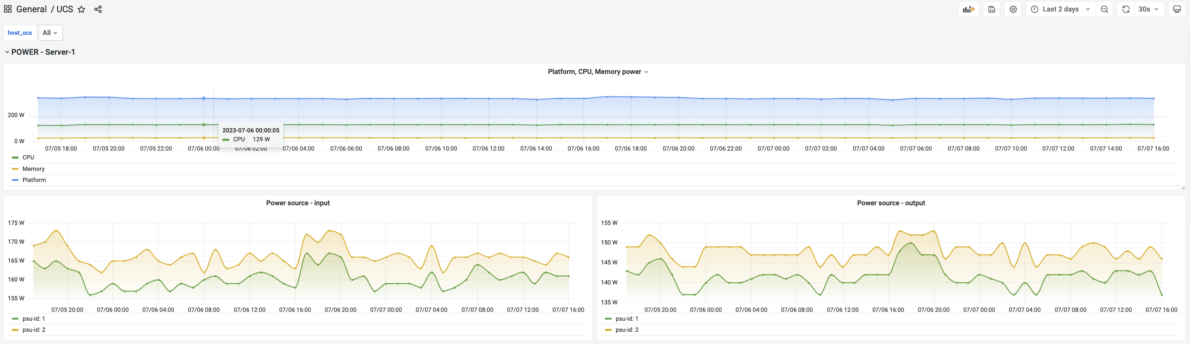Zoom out the time range

[x=1105, y=9]
